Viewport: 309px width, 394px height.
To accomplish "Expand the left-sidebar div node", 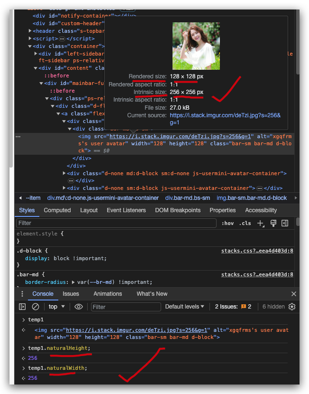I will coord(36,54).
